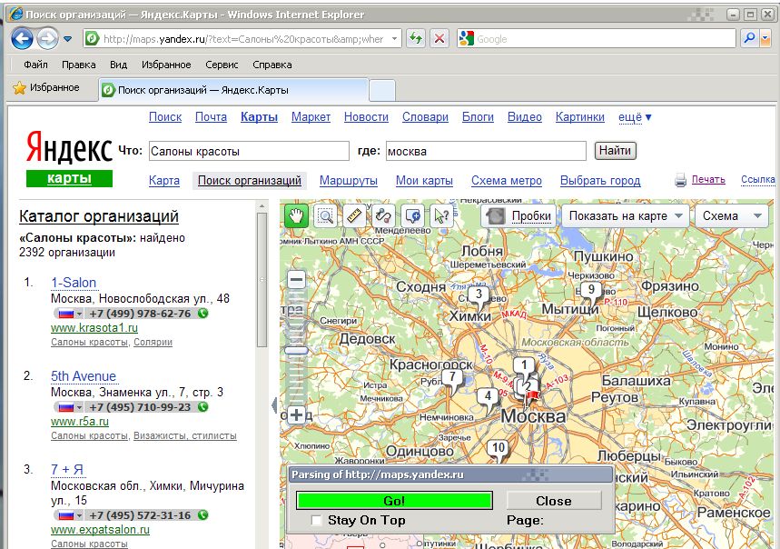Zoom out with the minus button
Image resolution: width=780 pixels, height=549 pixels.
coord(297,280)
